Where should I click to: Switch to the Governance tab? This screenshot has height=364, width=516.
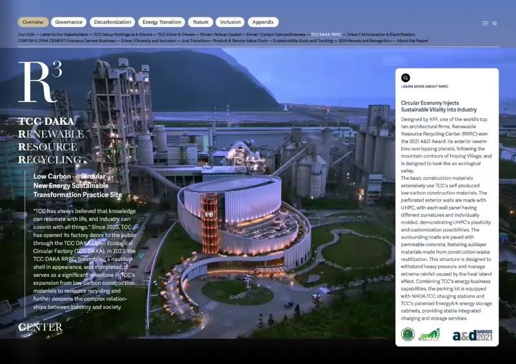click(68, 22)
